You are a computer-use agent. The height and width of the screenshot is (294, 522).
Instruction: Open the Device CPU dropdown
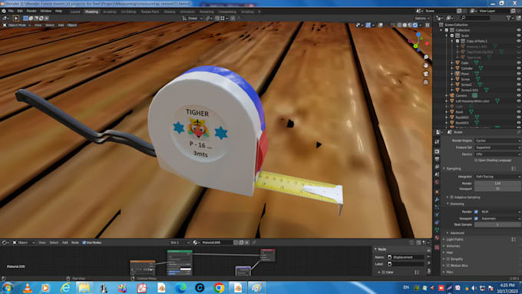coord(497,154)
